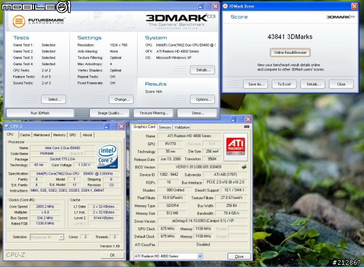Click the Futuremark orange logo icon

pos(19,22)
